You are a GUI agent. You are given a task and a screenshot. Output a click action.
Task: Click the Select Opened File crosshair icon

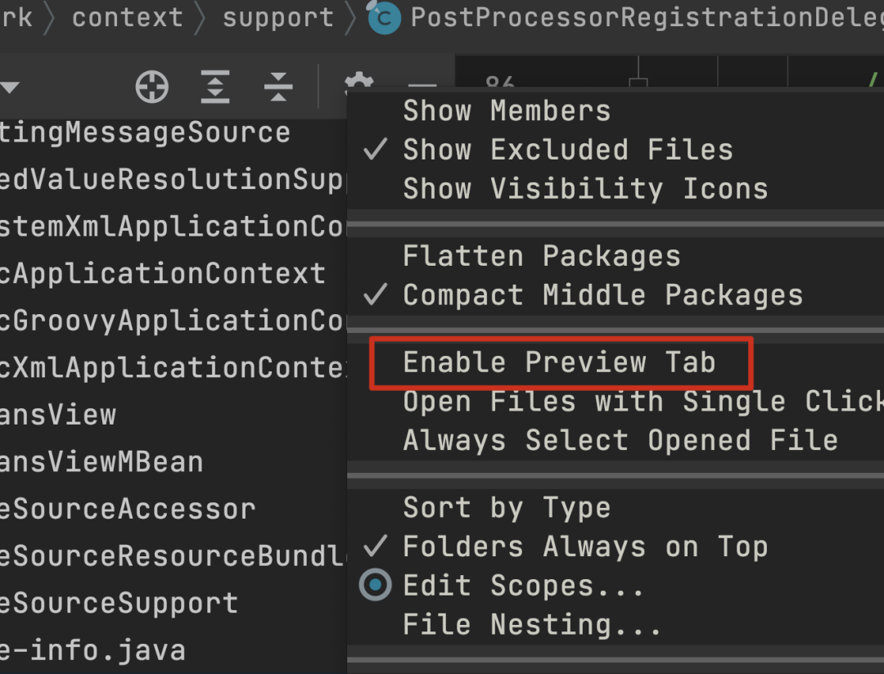coord(151,87)
